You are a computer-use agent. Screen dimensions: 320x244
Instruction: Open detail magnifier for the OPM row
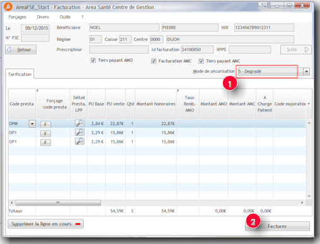79,123
